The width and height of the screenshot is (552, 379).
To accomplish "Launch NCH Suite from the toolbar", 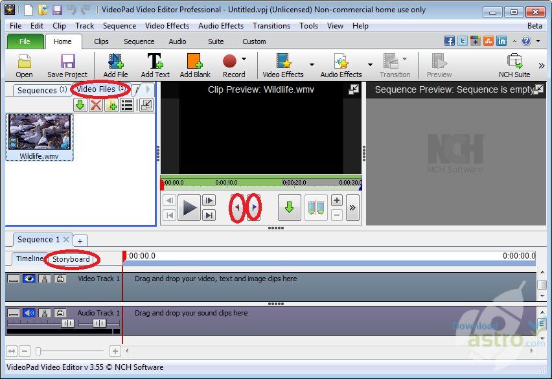I will (x=514, y=65).
